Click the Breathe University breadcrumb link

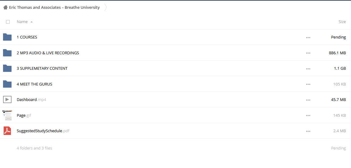(54, 7)
